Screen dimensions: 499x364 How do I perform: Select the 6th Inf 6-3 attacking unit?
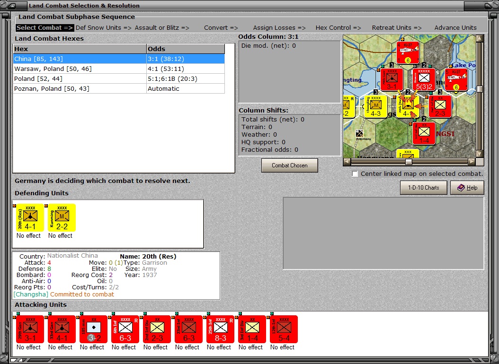pyautogui.click(x=125, y=329)
